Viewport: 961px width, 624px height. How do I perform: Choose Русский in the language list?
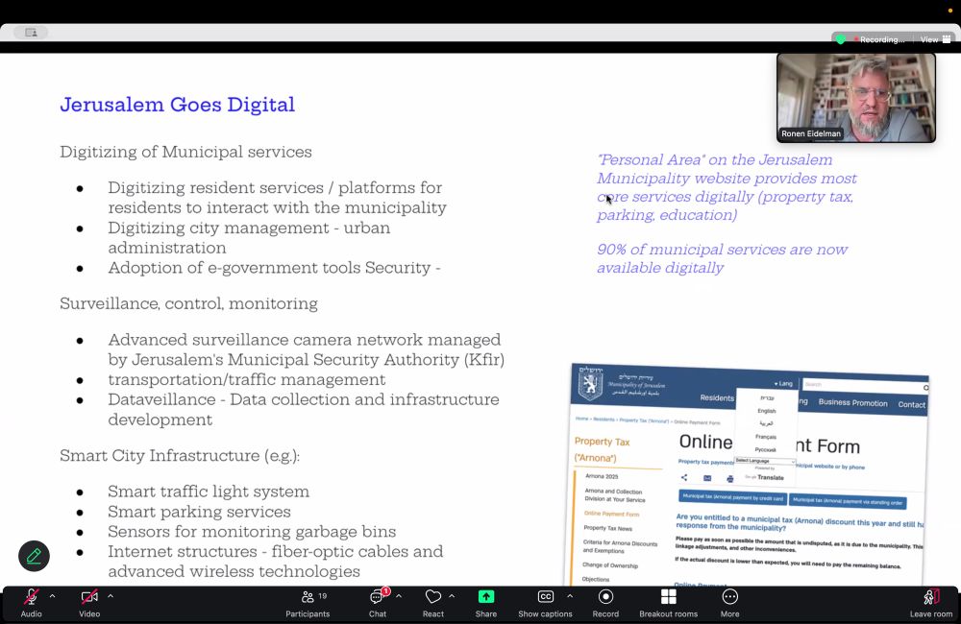(x=766, y=449)
